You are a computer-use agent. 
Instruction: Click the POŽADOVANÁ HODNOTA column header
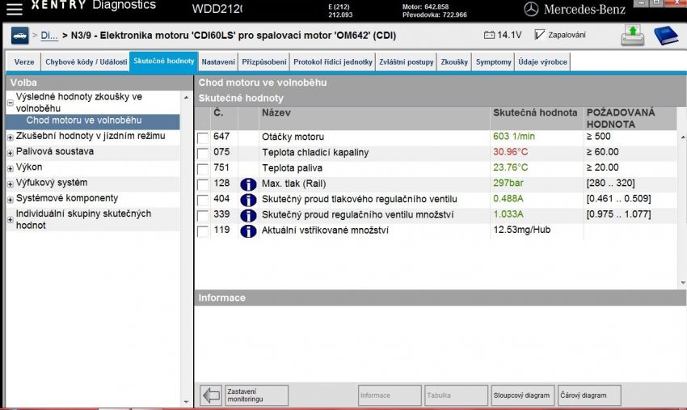pyautogui.click(x=630, y=118)
